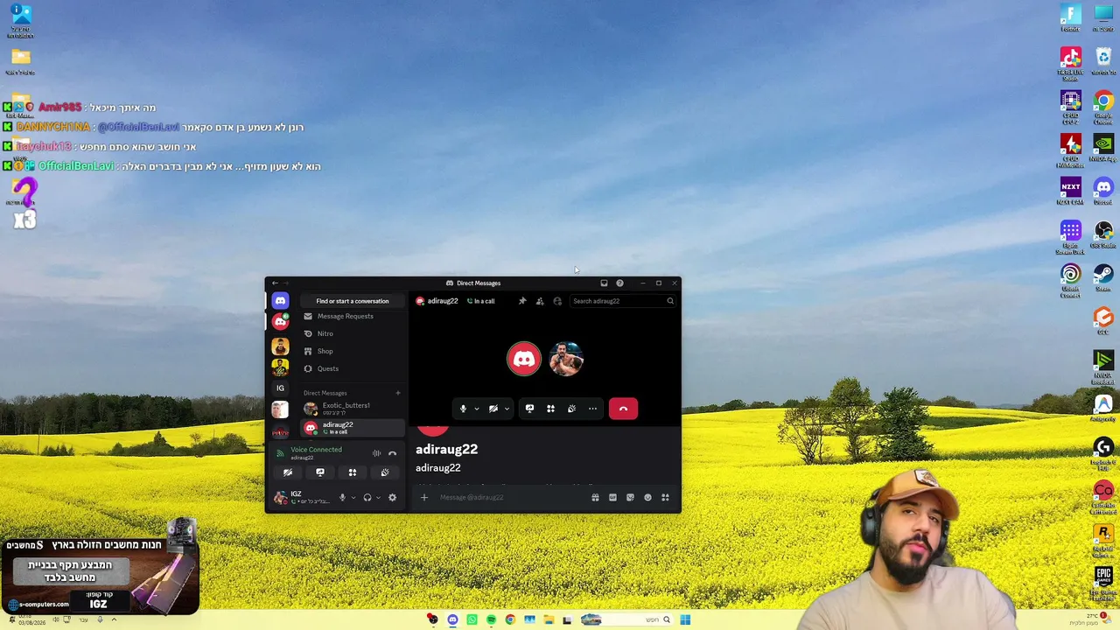Open attachment plus button in message bar

pyautogui.click(x=424, y=498)
